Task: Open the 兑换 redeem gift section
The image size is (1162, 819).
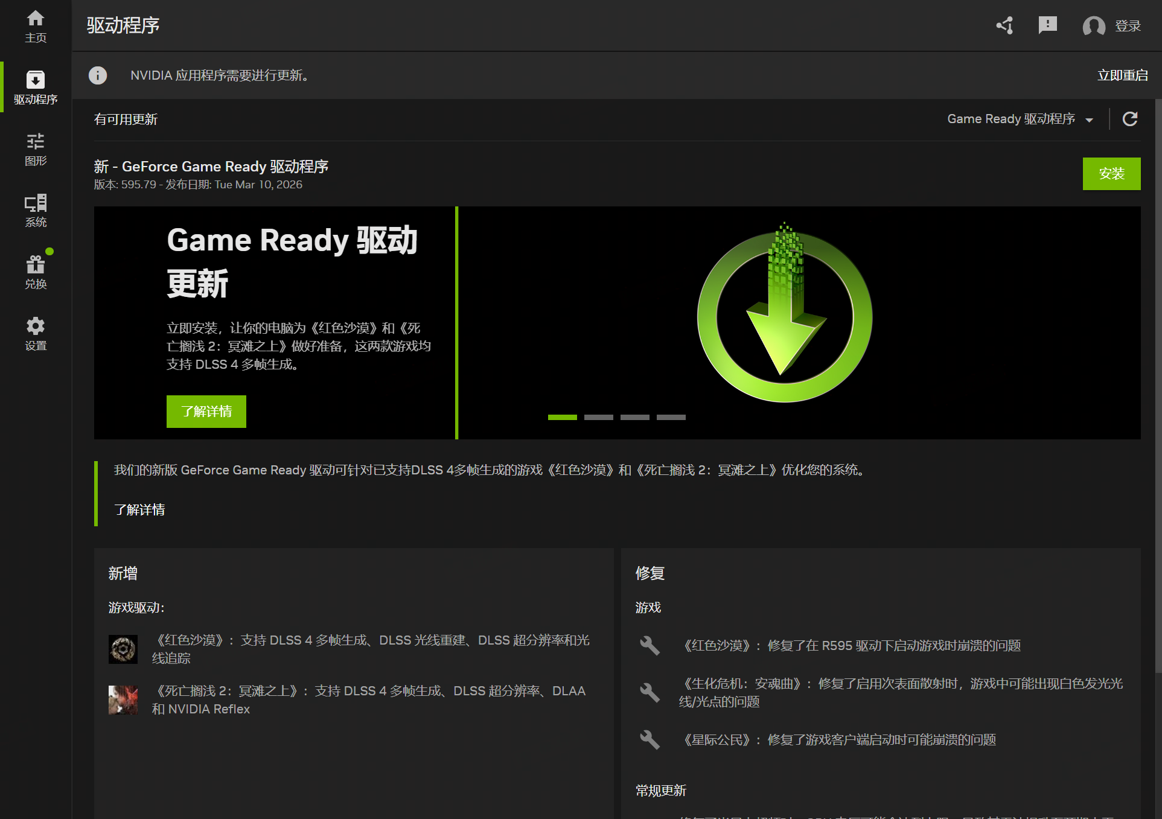Action: pos(36,272)
